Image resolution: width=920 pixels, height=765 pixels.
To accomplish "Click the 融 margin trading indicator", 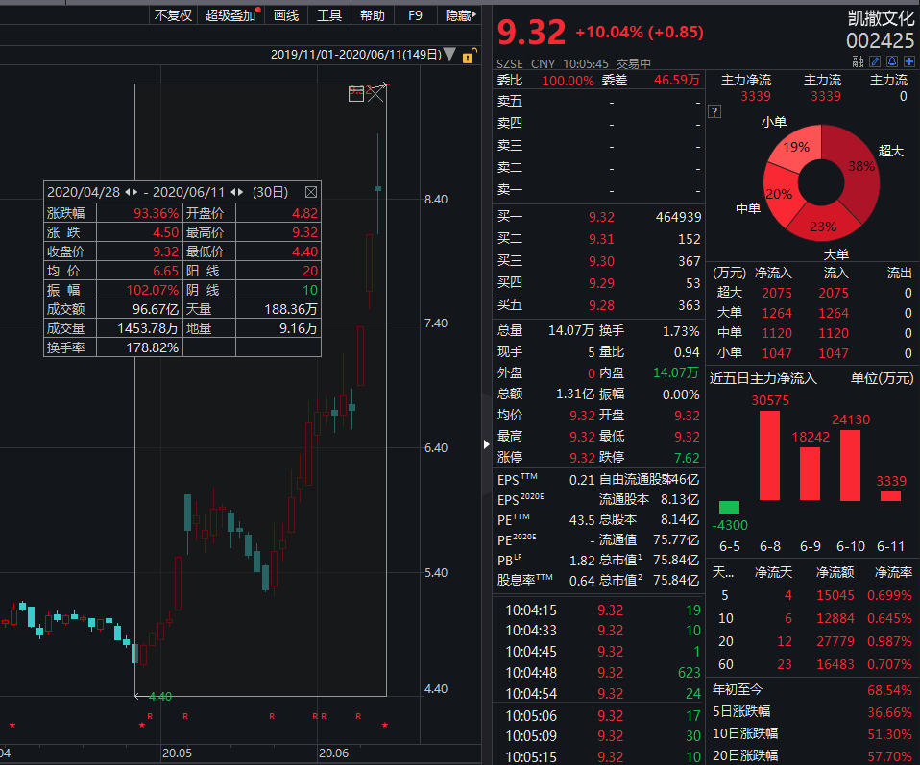I will coord(858,61).
